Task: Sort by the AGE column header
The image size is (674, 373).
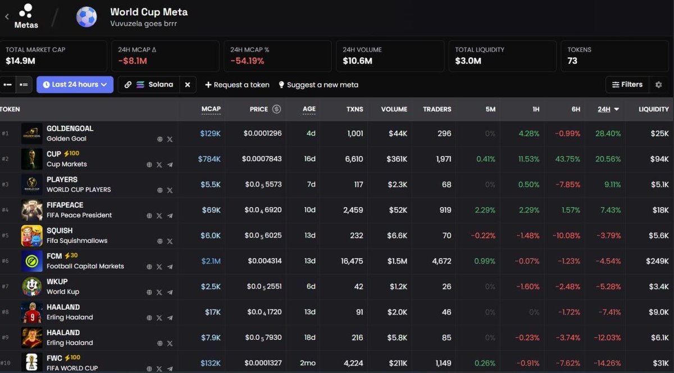Action: 309,109
